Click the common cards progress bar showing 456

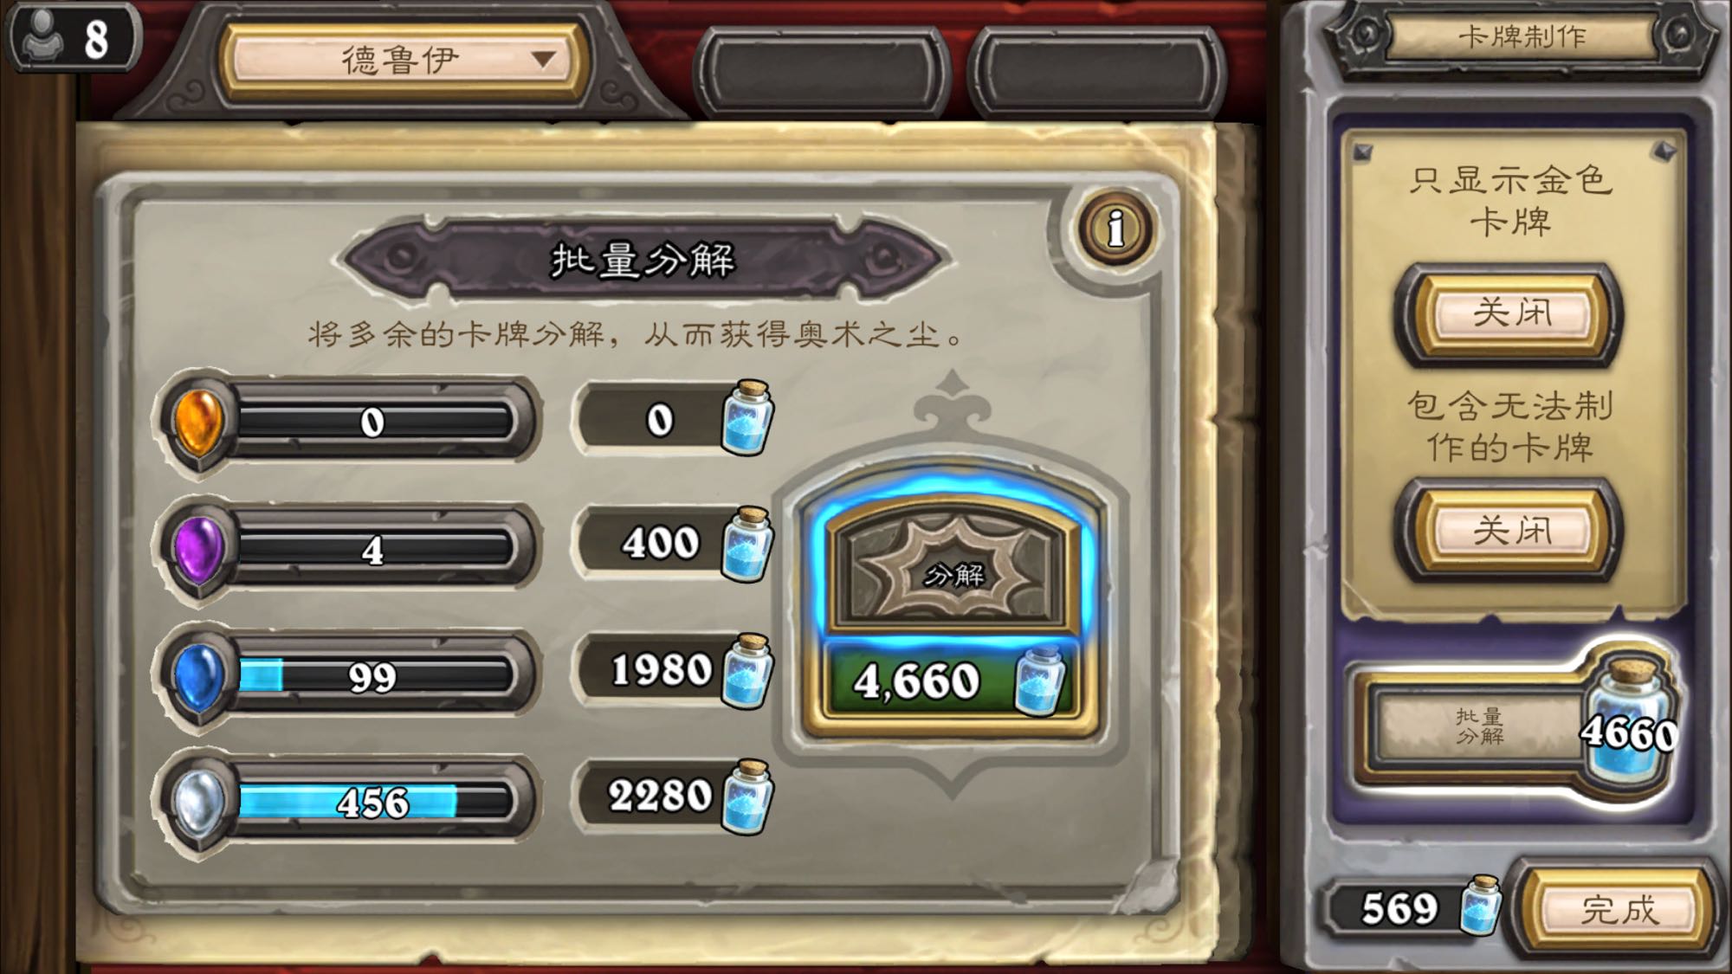click(x=374, y=802)
